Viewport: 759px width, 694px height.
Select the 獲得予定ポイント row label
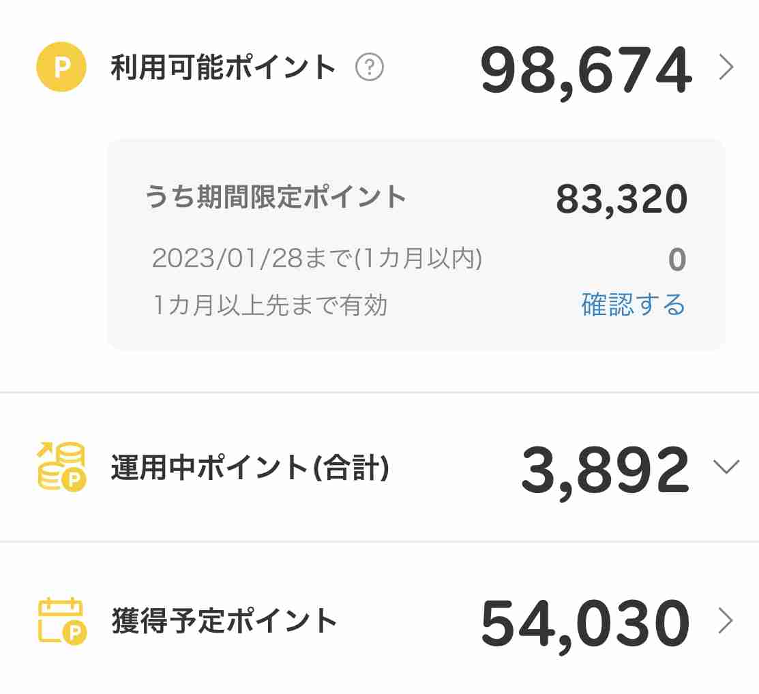(224, 621)
